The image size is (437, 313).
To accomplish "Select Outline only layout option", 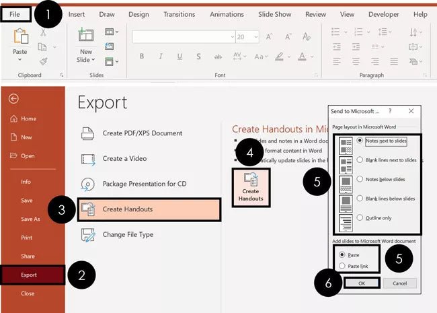I will click(x=374, y=217).
